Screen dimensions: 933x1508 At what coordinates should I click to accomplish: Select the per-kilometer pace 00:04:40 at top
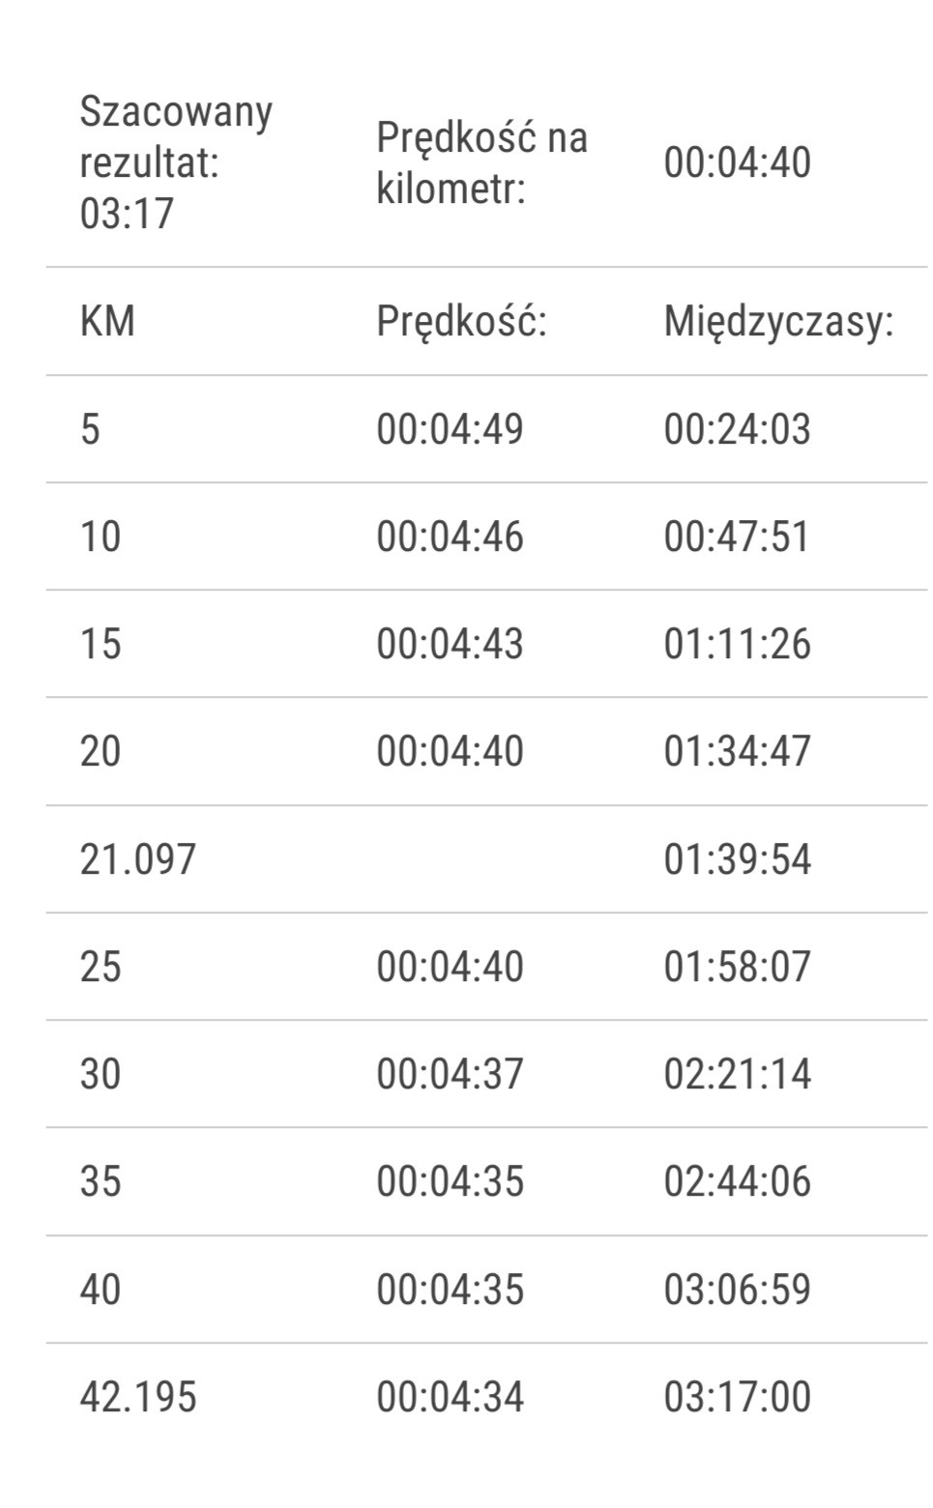coord(737,162)
